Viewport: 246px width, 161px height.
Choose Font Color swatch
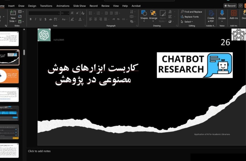pos(80,19)
